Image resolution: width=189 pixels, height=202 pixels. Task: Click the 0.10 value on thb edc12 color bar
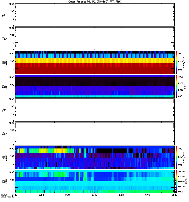tap(180, 62)
